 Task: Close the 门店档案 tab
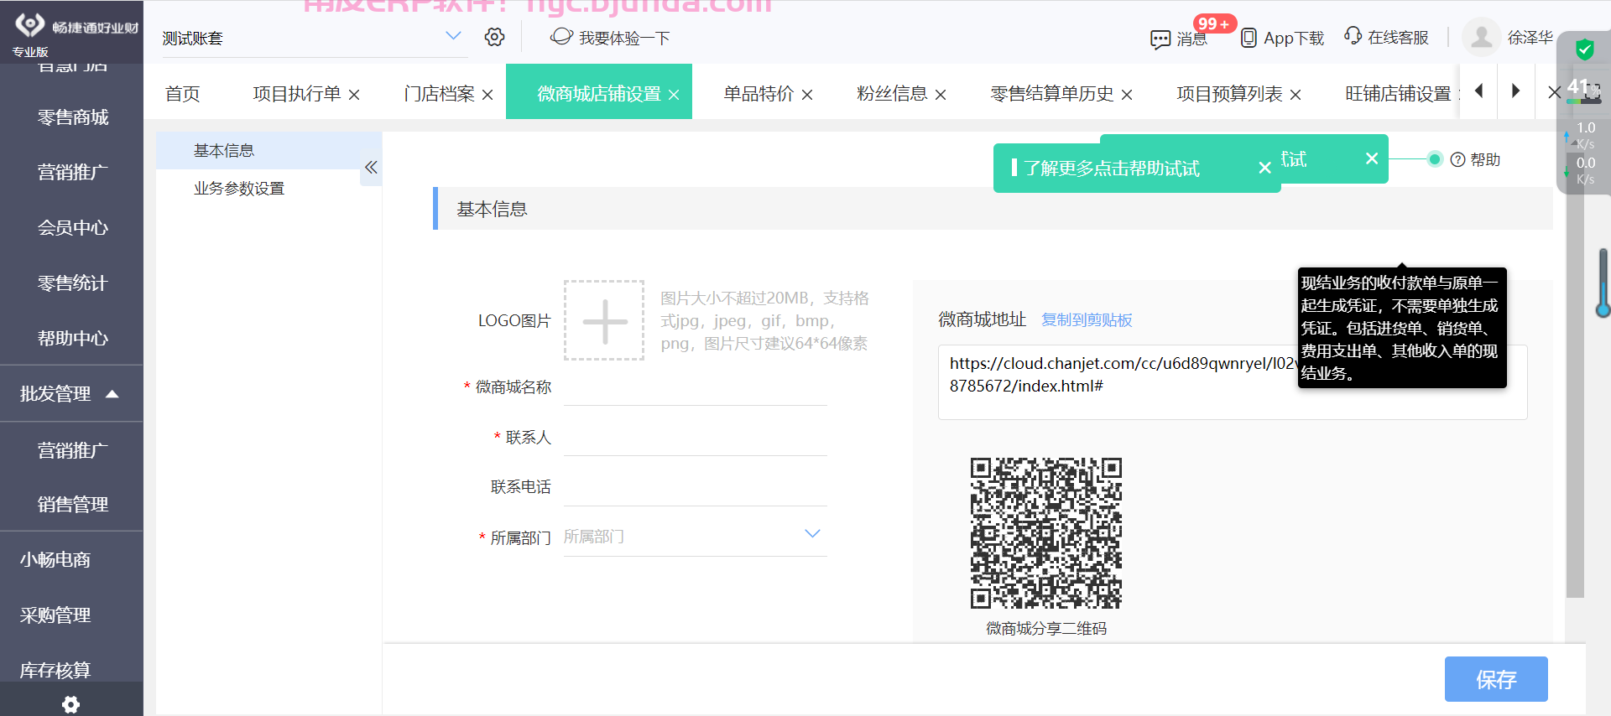(487, 95)
